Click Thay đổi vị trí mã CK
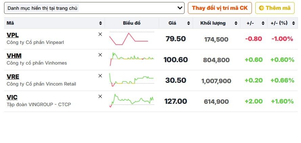Image resolution: width=301 pixels, height=143 pixels. point(220,8)
